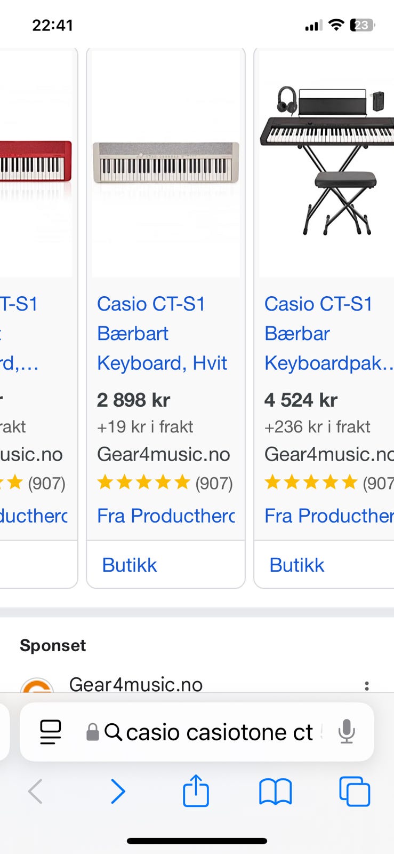Open the page reader menu icon
394x854 pixels.
51,732
